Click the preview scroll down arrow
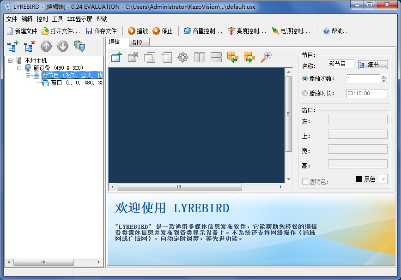 [289, 179]
